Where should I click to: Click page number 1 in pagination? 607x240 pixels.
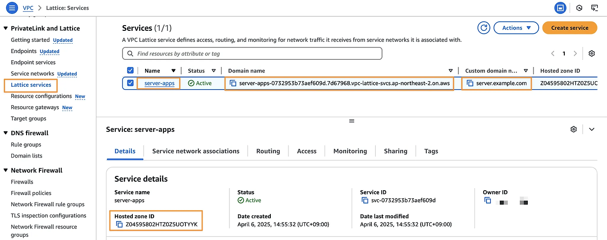coord(564,54)
